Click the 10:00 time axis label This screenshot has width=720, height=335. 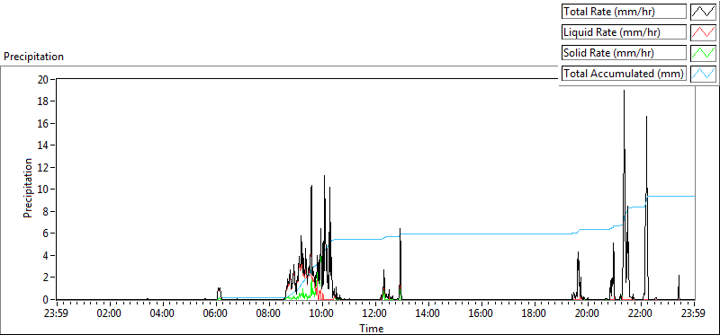point(322,314)
